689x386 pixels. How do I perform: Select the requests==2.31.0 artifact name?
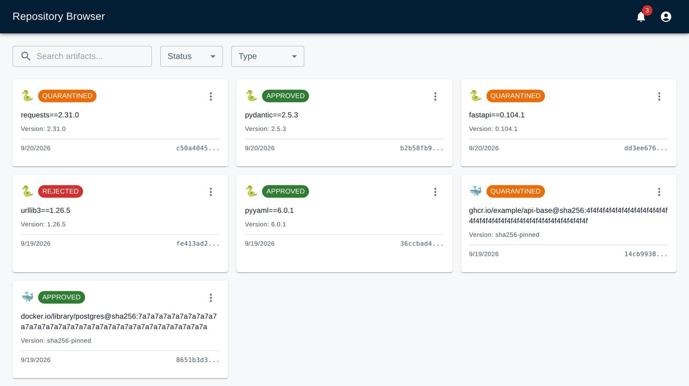coord(50,115)
